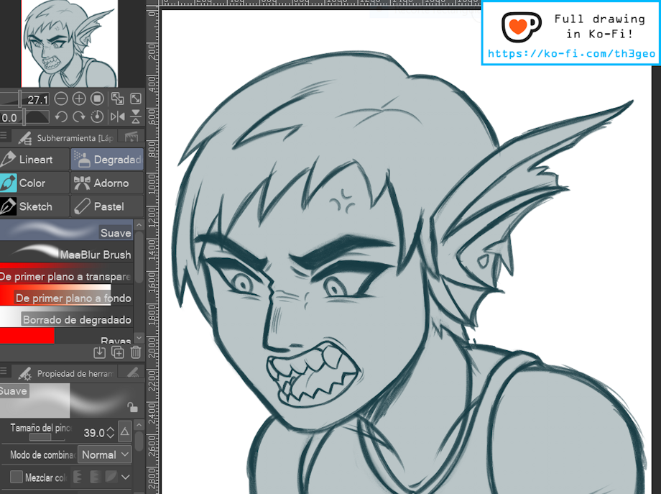Click the fit to screen icon
This screenshot has height=494, width=661.
click(117, 99)
